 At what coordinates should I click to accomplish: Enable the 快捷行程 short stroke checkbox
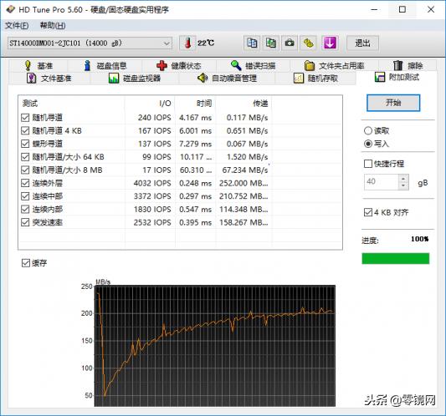coord(368,164)
